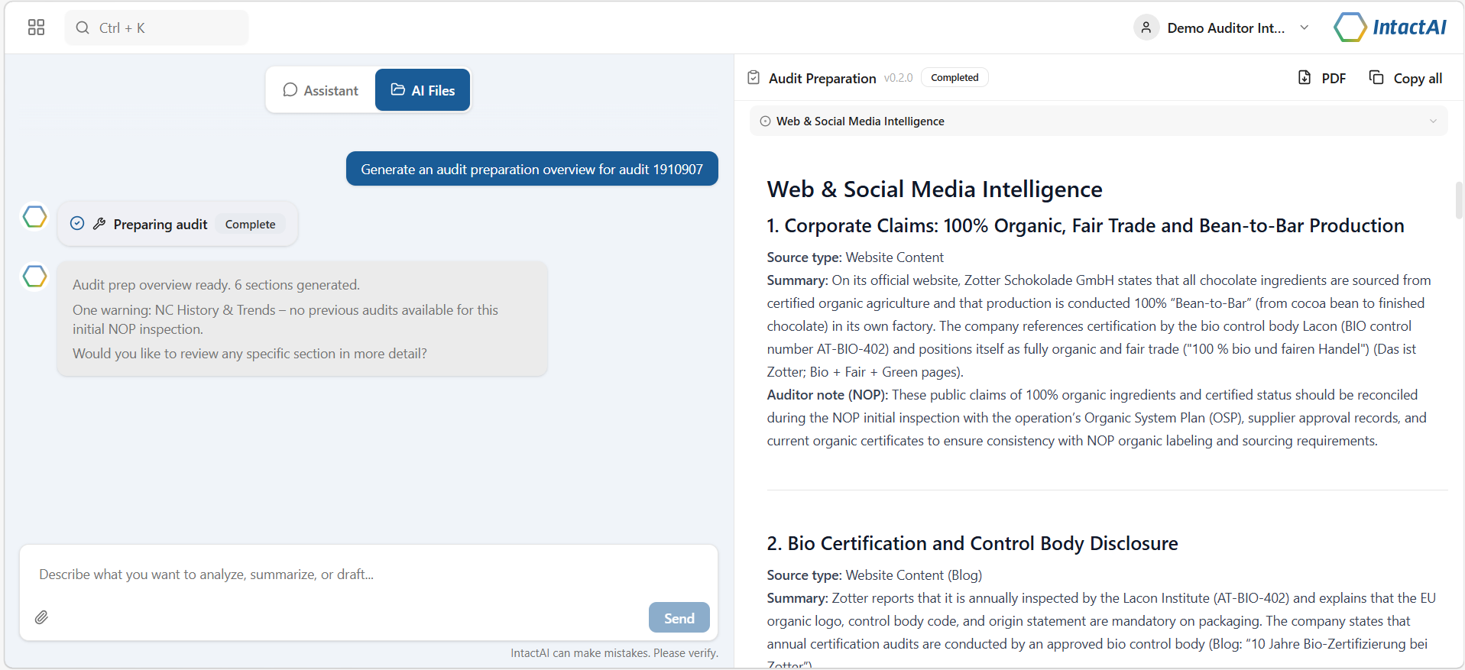Click the Complete status badge
The width and height of the screenshot is (1465, 670).
250,224
